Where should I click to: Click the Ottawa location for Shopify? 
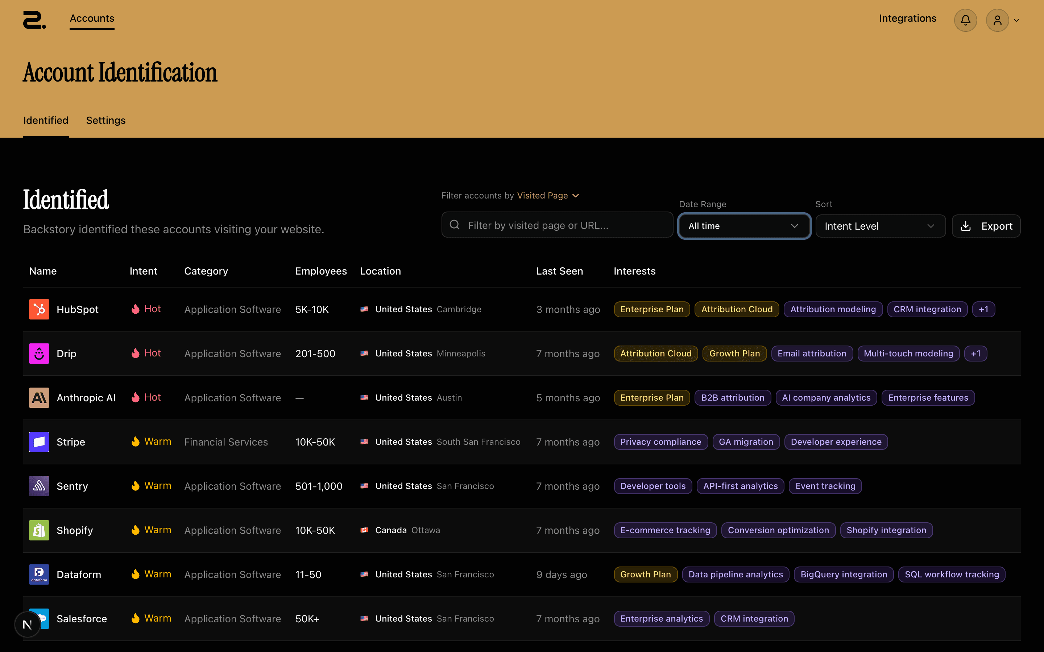(426, 530)
